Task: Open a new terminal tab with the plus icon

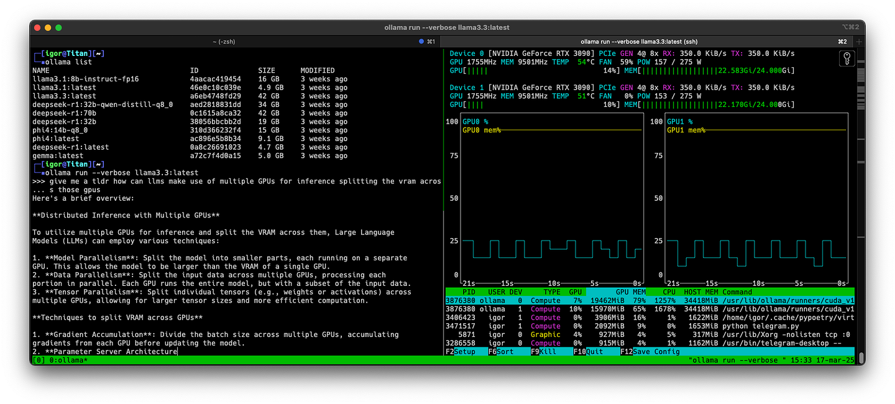Action: pos(858,41)
